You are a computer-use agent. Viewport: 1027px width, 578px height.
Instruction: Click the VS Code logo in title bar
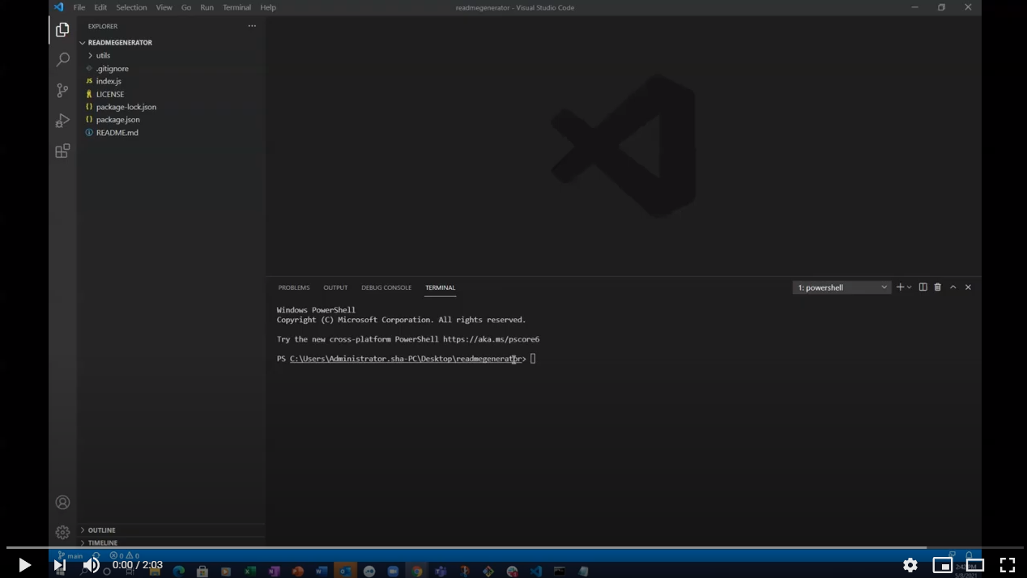tap(58, 7)
